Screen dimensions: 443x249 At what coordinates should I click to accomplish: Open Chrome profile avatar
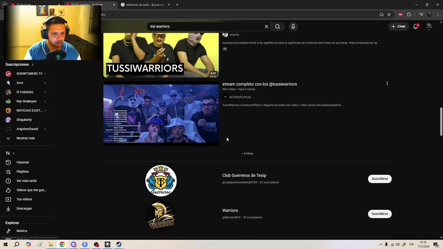click(x=430, y=15)
